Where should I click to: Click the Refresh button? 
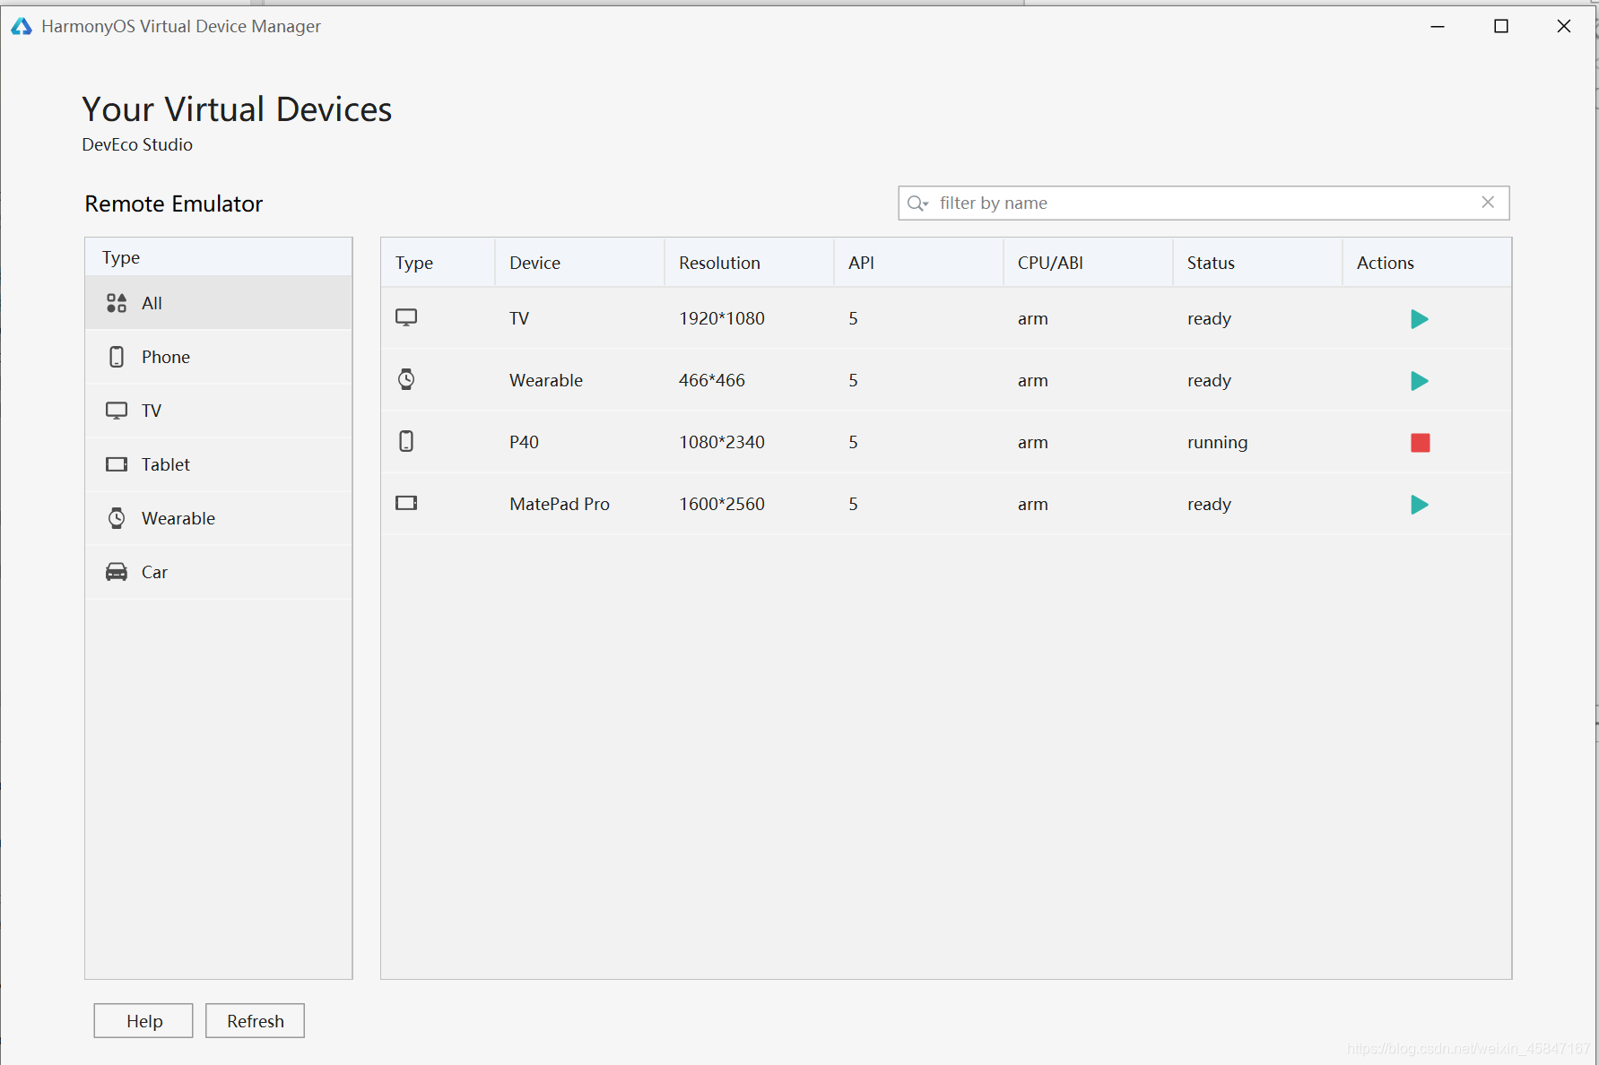click(x=255, y=1021)
